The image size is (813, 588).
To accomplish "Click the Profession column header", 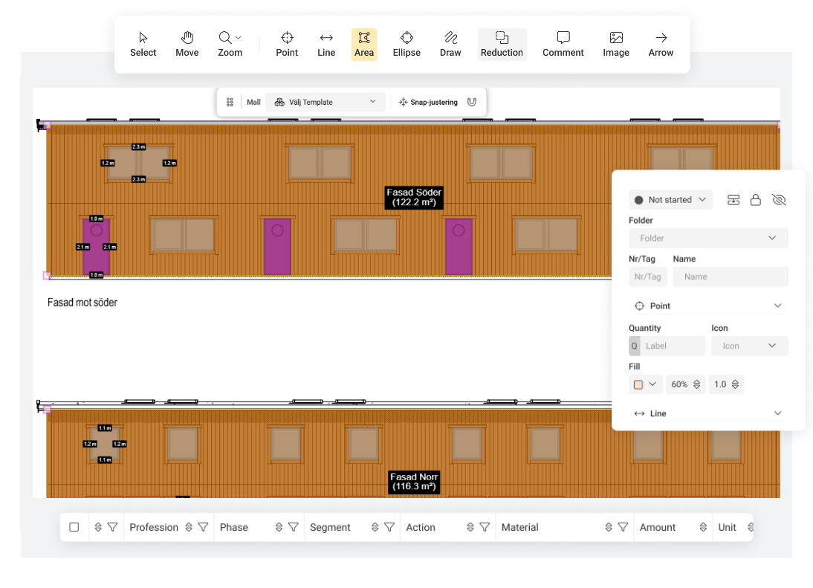I will (x=154, y=527).
